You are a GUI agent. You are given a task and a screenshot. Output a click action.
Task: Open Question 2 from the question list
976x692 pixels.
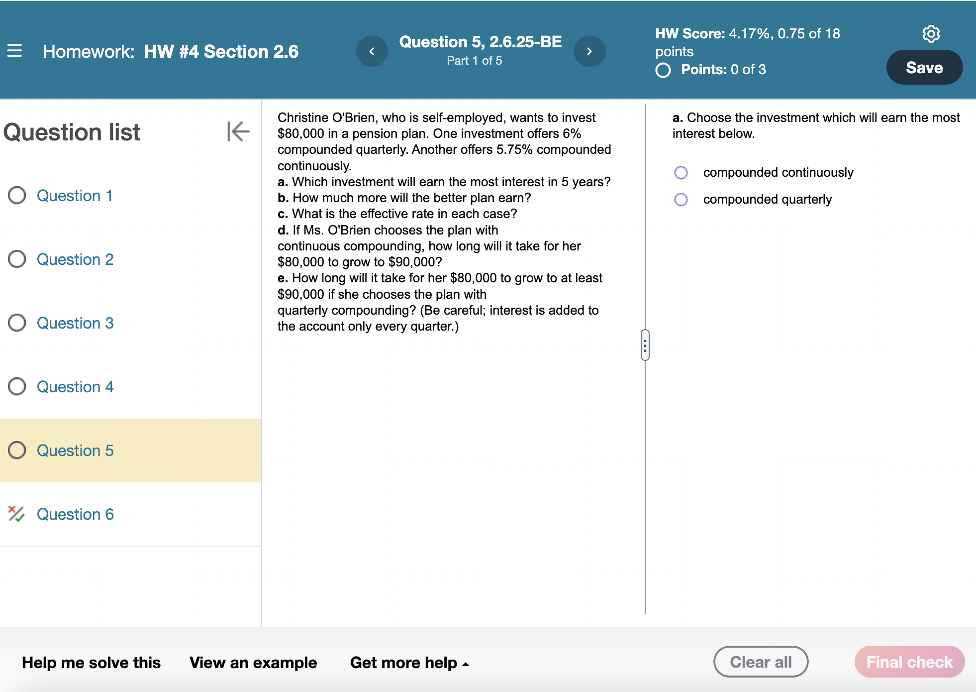point(75,259)
